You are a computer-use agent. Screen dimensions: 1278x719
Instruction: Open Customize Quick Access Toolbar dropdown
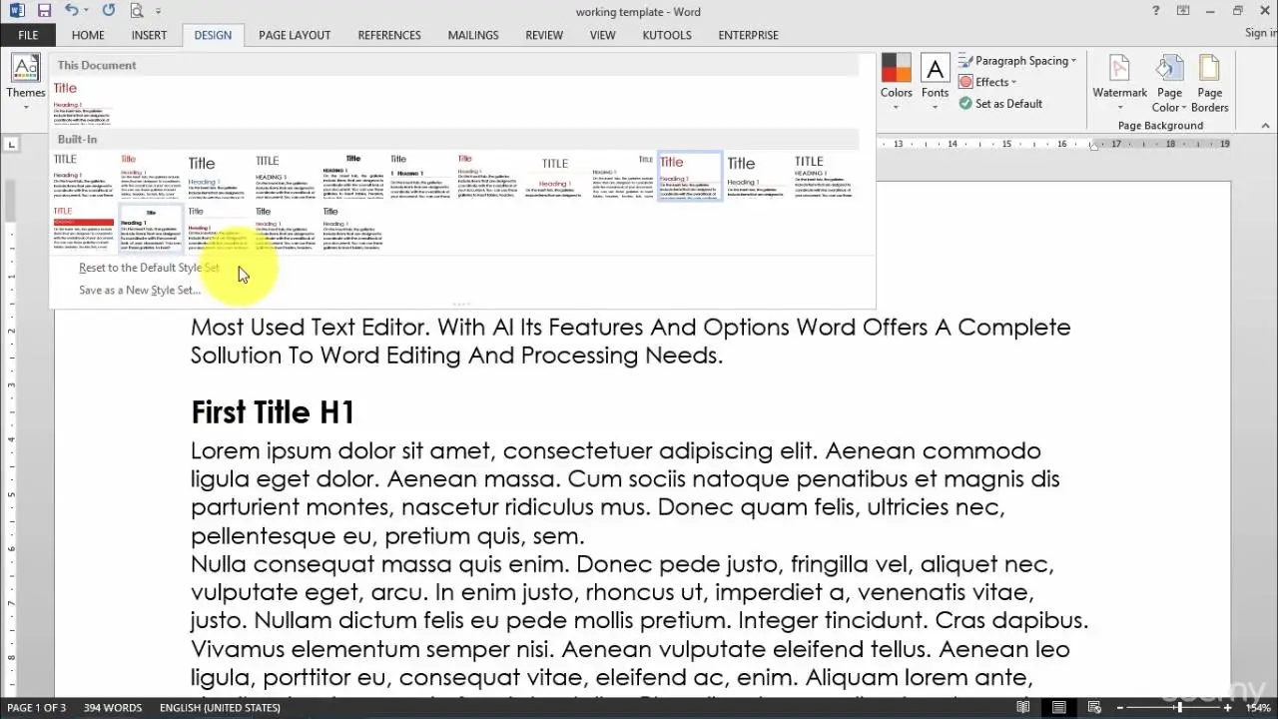(159, 11)
